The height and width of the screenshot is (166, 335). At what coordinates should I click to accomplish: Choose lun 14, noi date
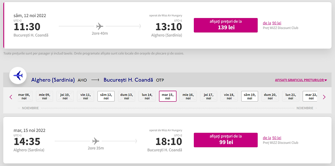click(147, 96)
